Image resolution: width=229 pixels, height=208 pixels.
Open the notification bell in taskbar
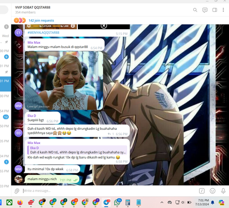coord(213,203)
